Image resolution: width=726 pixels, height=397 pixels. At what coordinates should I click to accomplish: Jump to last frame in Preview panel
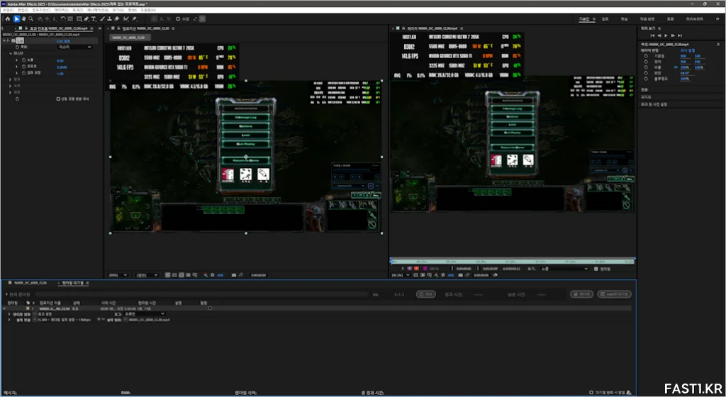pos(680,35)
